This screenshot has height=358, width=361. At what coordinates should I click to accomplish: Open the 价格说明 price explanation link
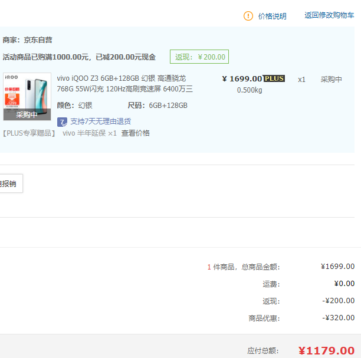pos(272,17)
